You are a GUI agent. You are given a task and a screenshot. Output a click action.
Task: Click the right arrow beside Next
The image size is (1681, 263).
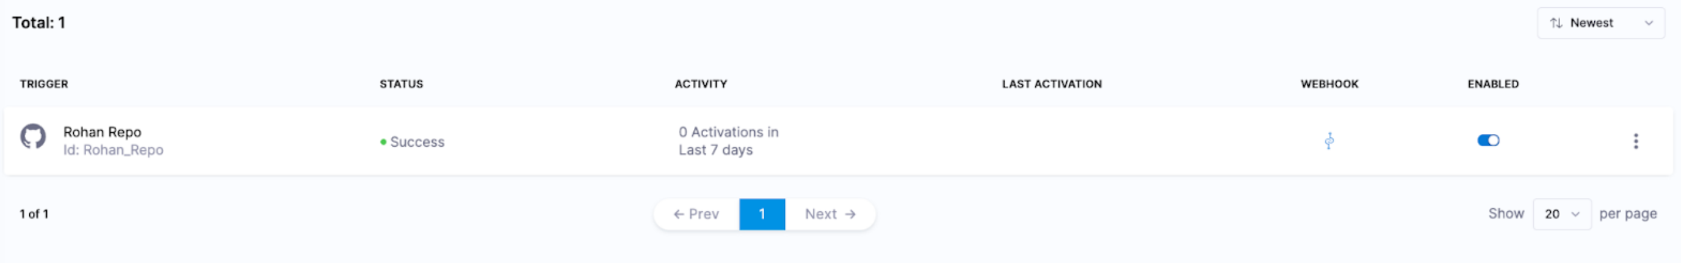click(850, 214)
